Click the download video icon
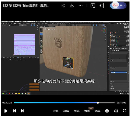 (x=72, y=6)
